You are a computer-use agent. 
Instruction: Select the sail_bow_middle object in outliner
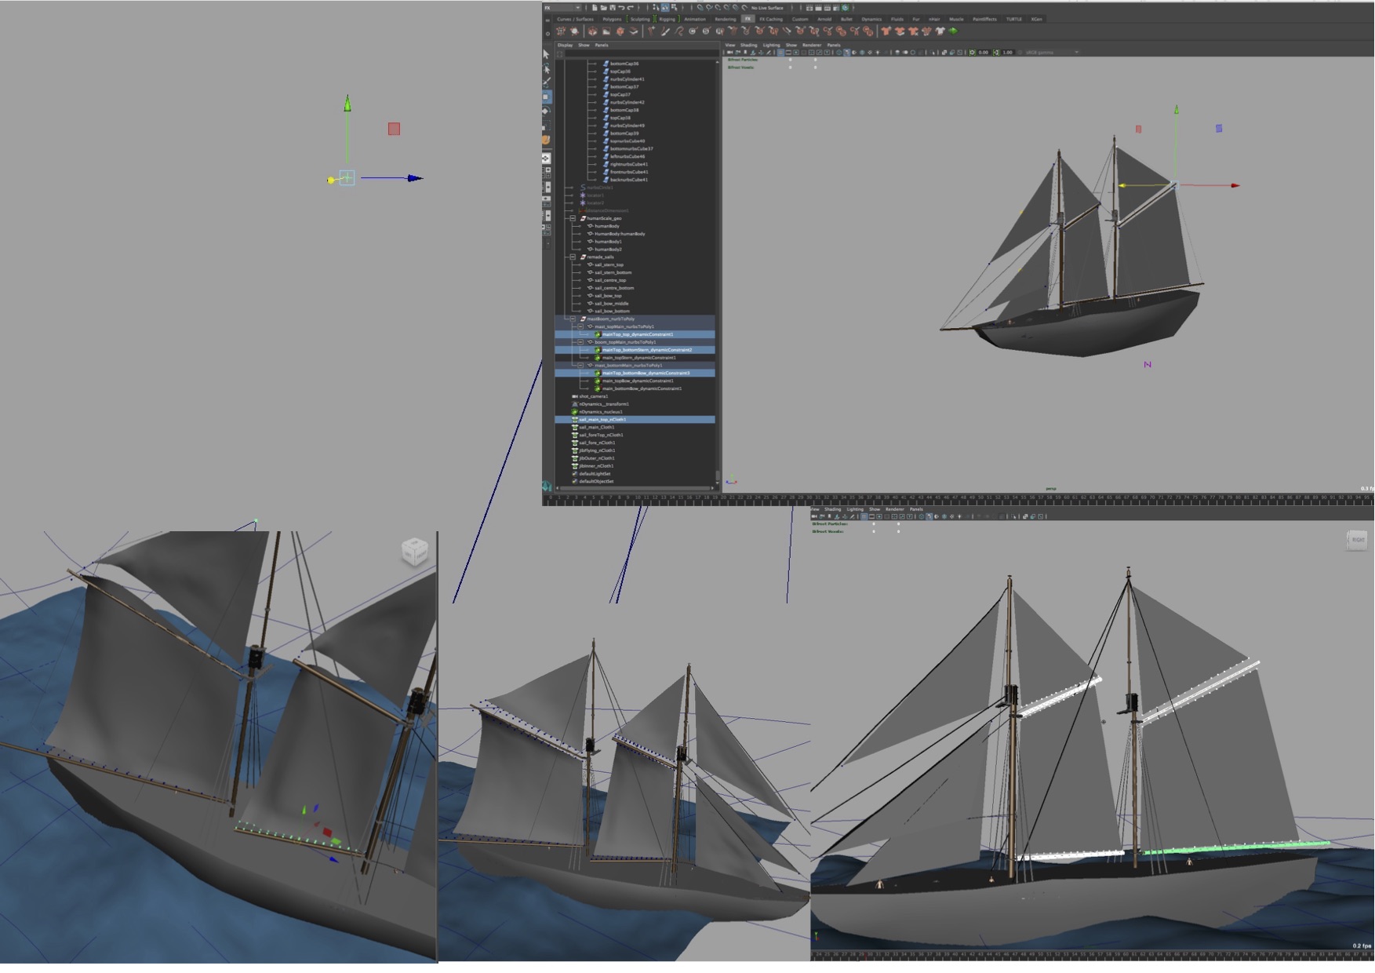click(611, 303)
